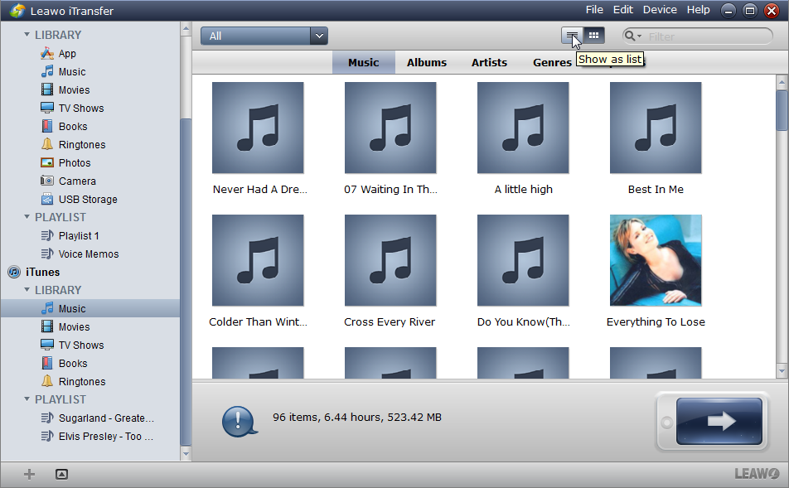Select Ringtones bell icon in device library
Viewport: 789px width, 488px height.
[47, 145]
